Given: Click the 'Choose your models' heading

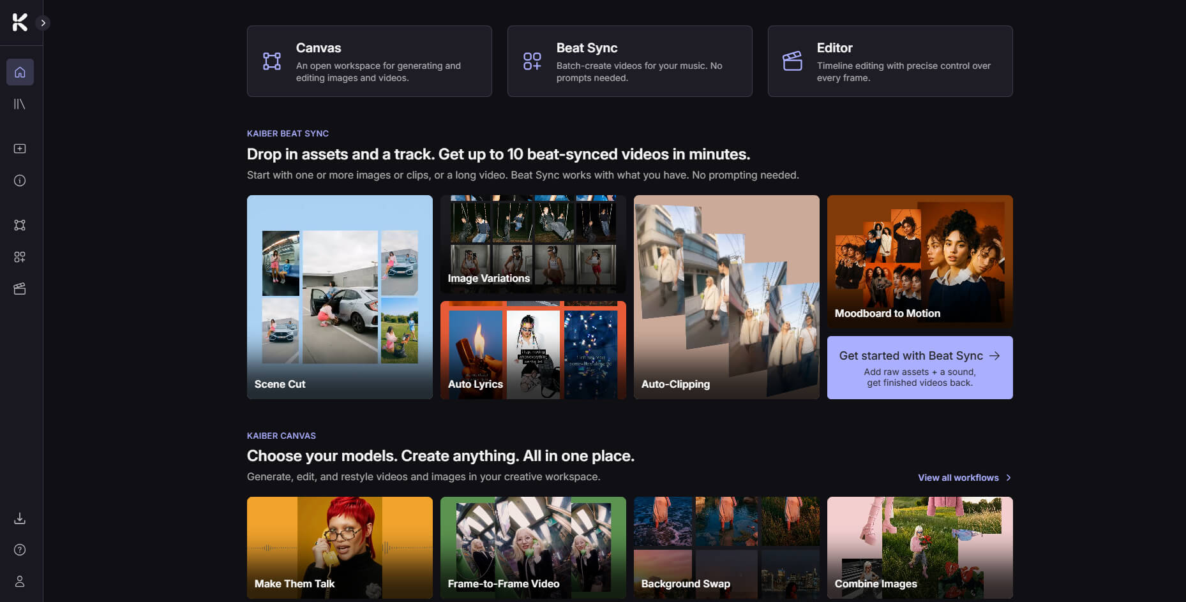Looking at the screenshot, I should pyautogui.click(x=440, y=456).
